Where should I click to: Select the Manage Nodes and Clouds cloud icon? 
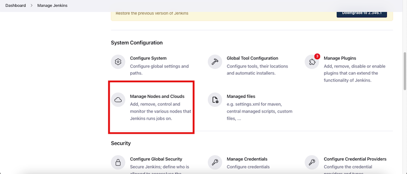coord(118,100)
